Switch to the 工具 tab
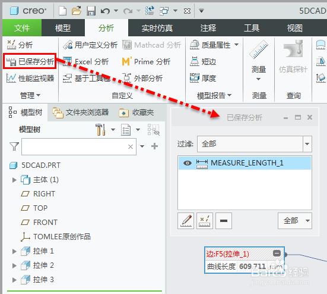Screen dimensions: 327x294 click(252, 28)
